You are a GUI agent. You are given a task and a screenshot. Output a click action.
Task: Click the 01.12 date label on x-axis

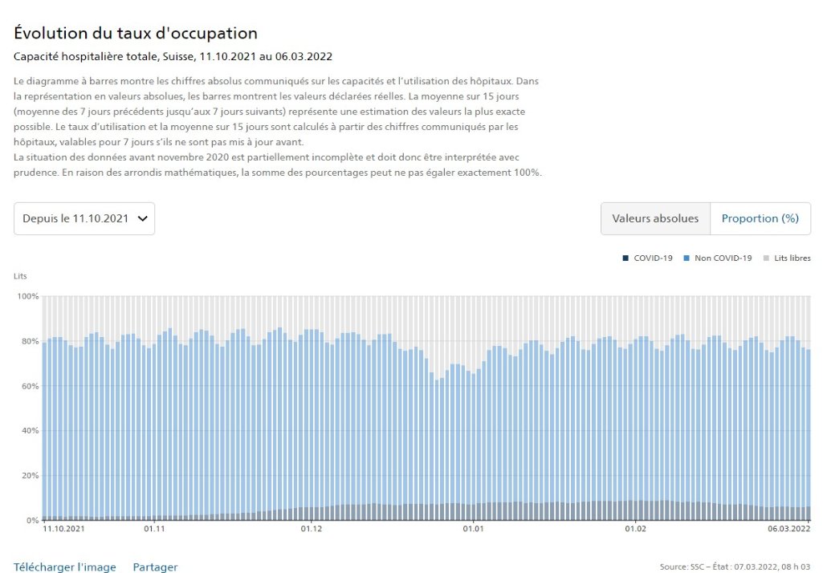tap(311, 529)
